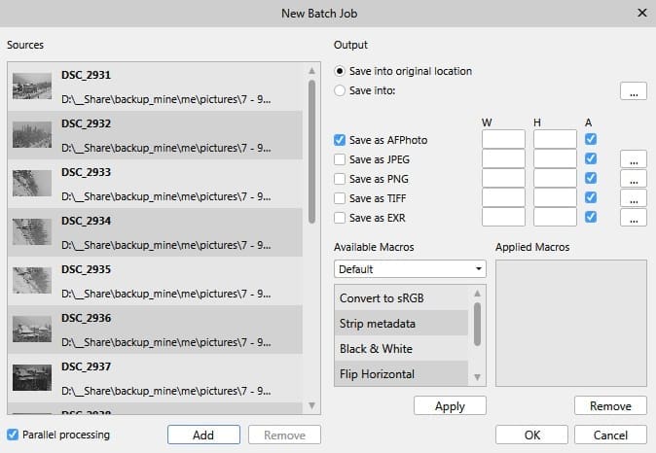Click height field for Save as EXR
The height and width of the screenshot is (453, 656).
pos(555,218)
